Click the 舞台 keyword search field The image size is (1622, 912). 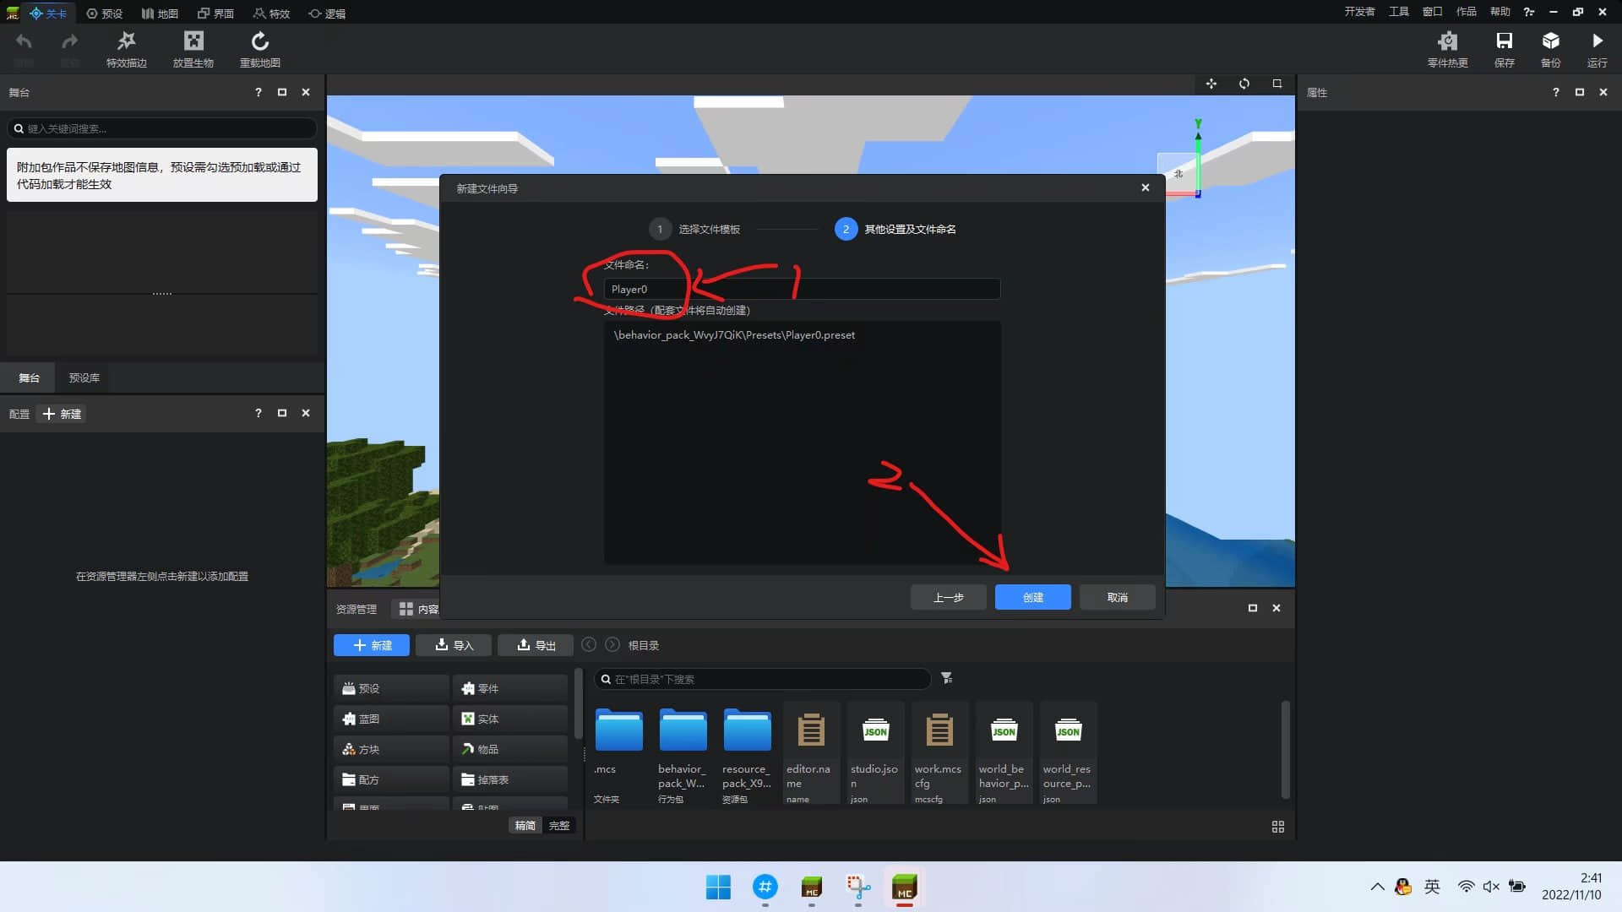[x=162, y=128]
